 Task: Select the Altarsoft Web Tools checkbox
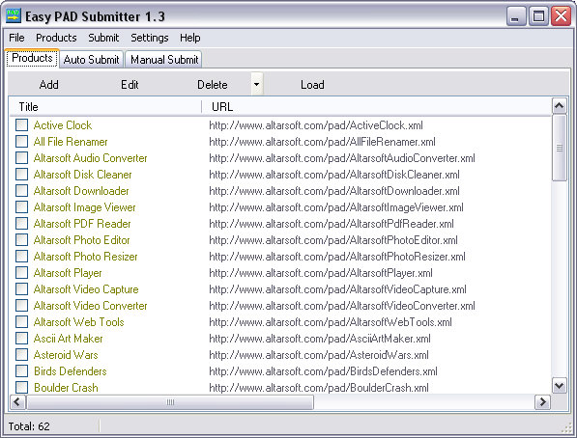[x=21, y=322]
